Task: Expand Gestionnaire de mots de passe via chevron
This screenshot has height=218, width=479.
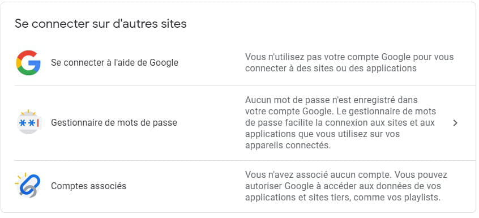Action: (x=455, y=123)
